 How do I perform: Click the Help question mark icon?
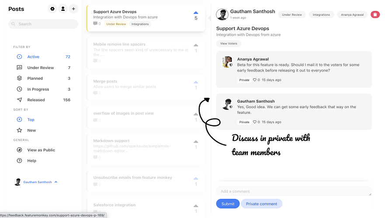pos(19,160)
